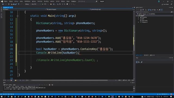174x98 pixels.
Task: Click the warnings indicator in editor status strip
Action: pos(16,80)
